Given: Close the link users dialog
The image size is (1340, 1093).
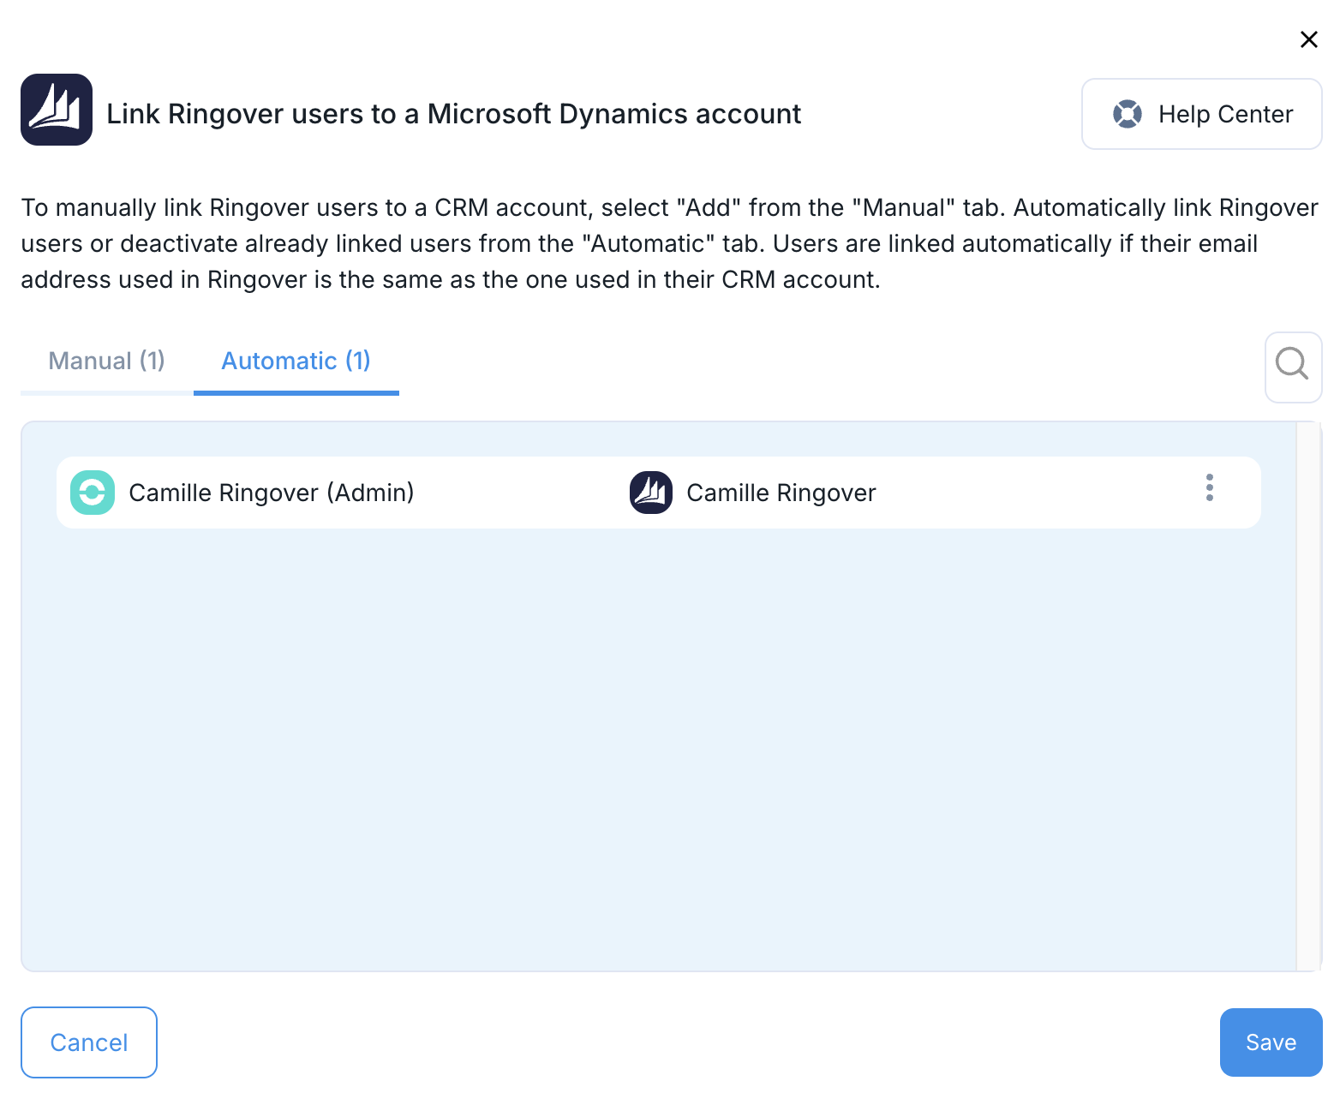Looking at the screenshot, I should point(1308,39).
